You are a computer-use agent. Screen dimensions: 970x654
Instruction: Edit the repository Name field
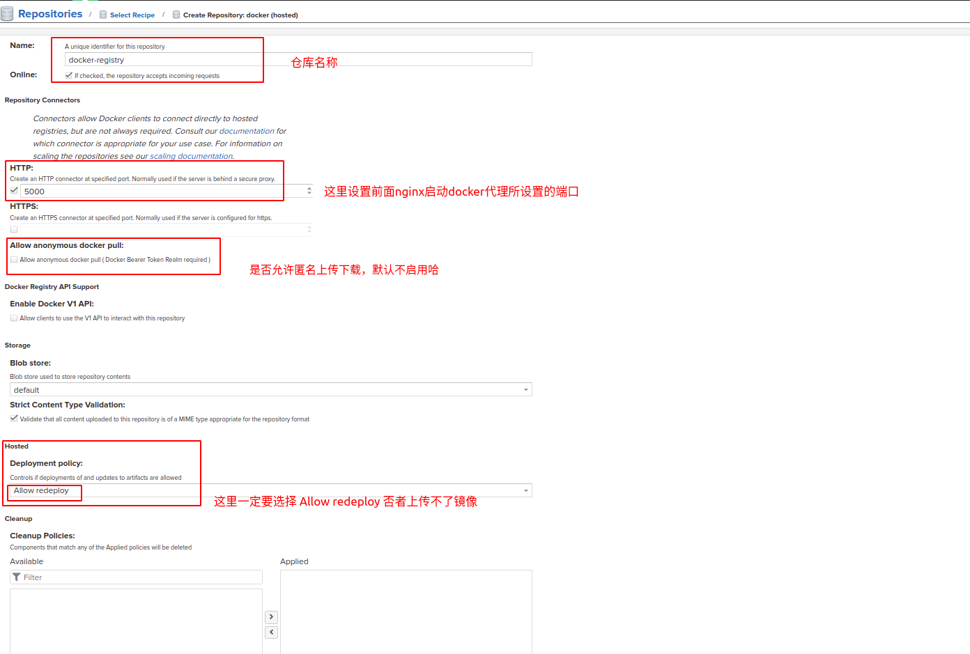(298, 60)
